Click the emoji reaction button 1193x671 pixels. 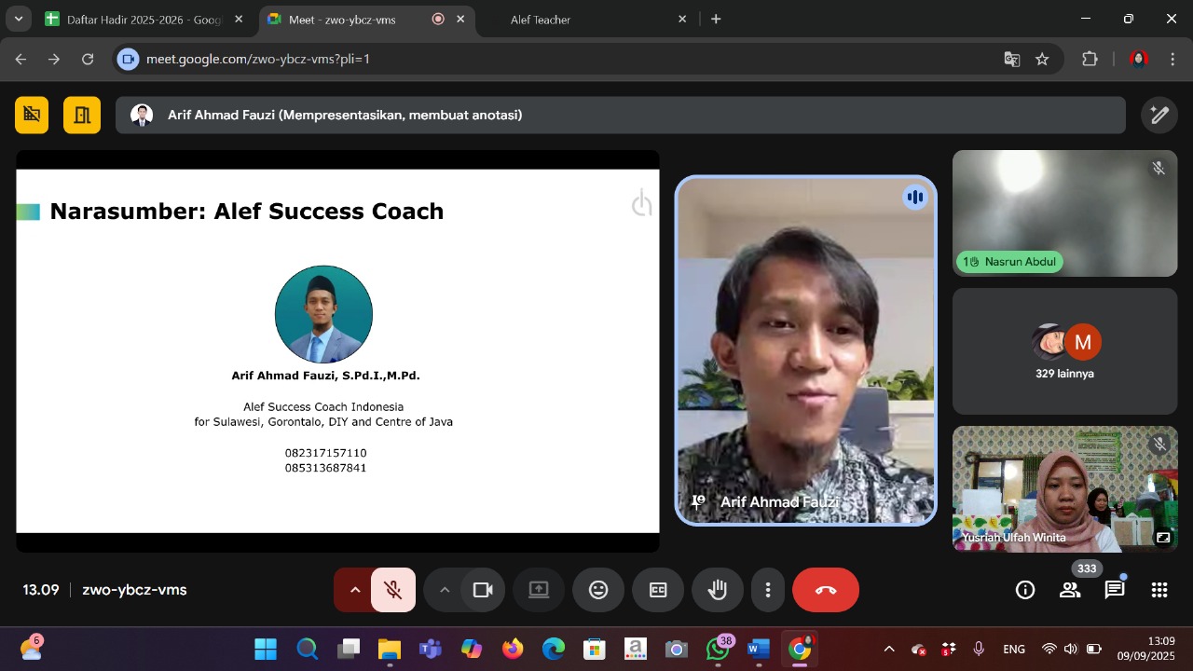click(x=598, y=590)
